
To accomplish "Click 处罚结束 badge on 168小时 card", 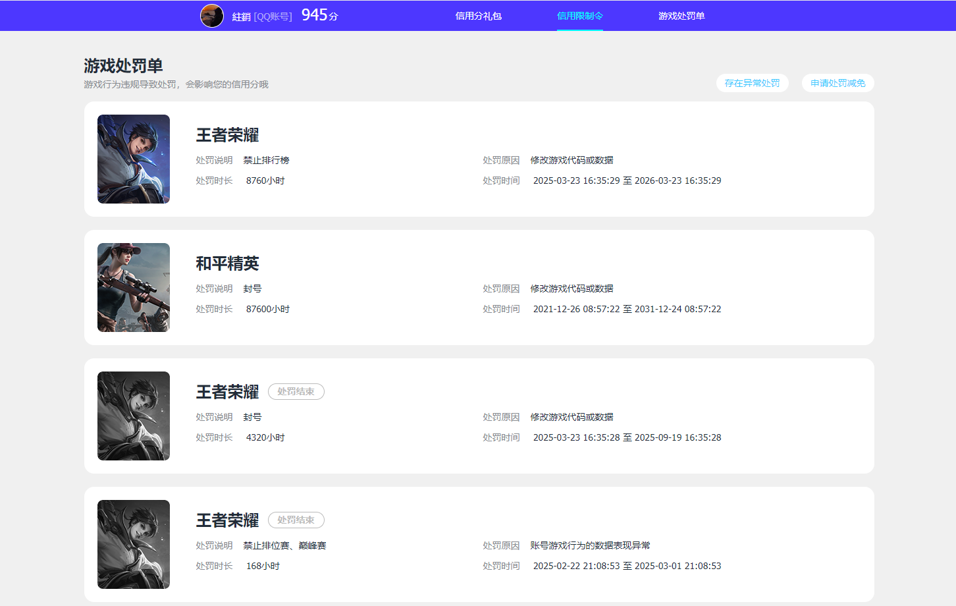I will (x=296, y=520).
